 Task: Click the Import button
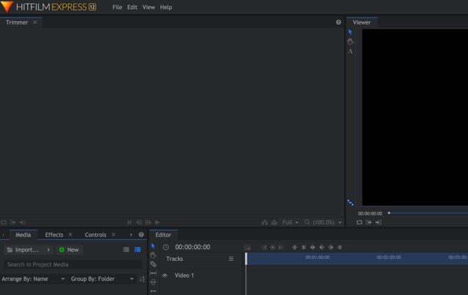click(24, 250)
